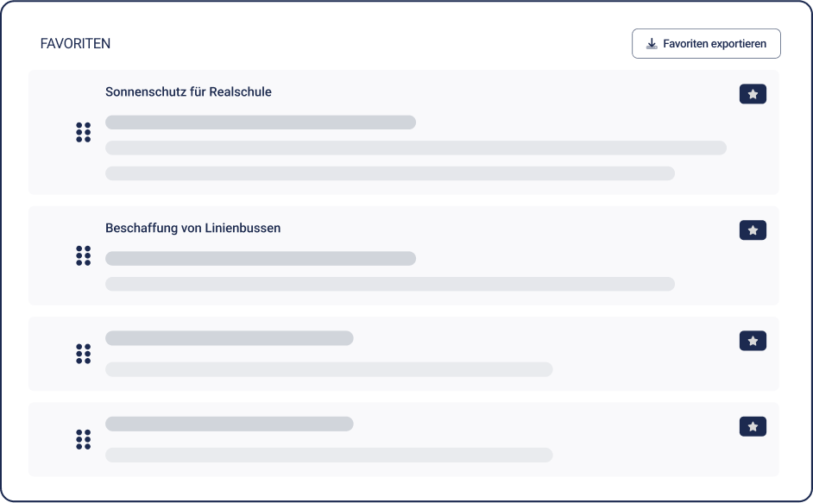Select the star icon on Sonnenschutz für Realschule
This screenshot has height=503, width=813.
pos(753,93)
